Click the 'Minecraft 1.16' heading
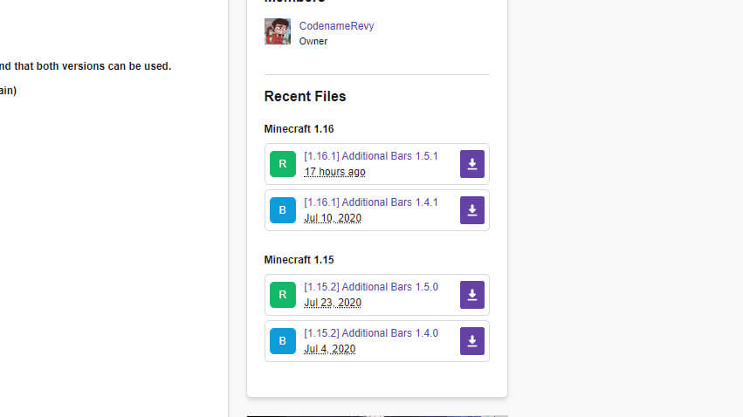743x417 pixels. point(299,129)
